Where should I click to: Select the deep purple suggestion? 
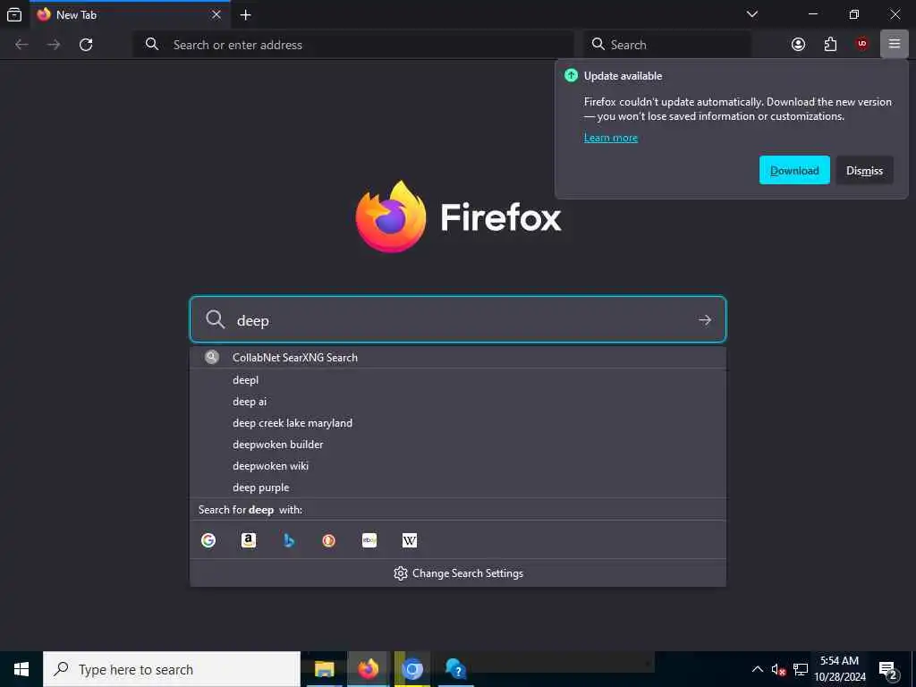[x=458, y=488]
